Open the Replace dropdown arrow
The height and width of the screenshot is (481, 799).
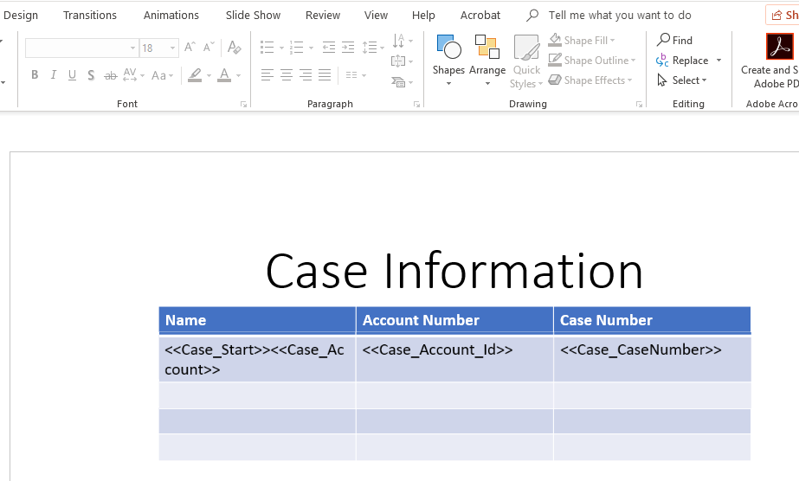tap(718, 61)
